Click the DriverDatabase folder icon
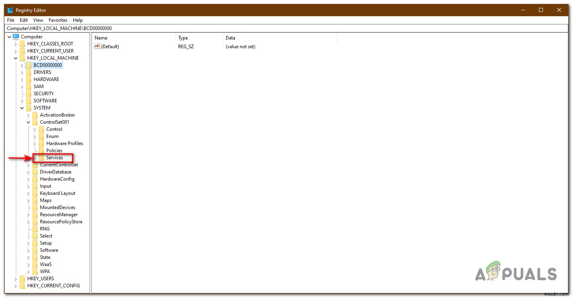This screenshot has height=298, width=573. 35,172
